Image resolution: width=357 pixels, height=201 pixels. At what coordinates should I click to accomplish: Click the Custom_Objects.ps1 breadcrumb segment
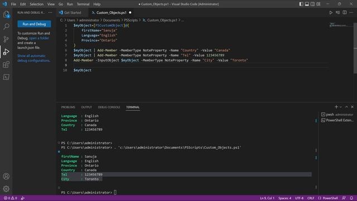point(160,20)
